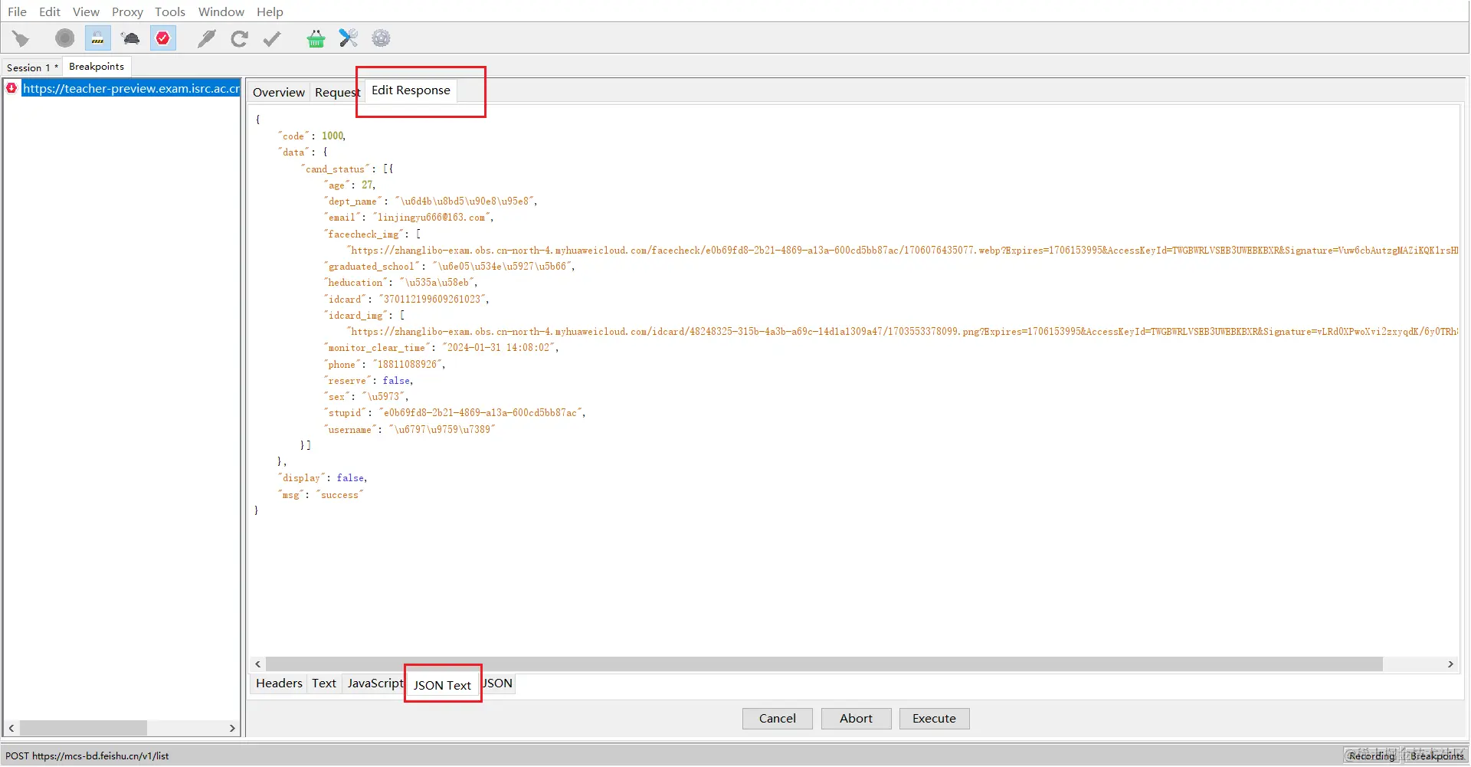Image resolution: width=1471 pixels, height=767 pixels.
Task: Click the green basket icon
Action: [316, 38]
